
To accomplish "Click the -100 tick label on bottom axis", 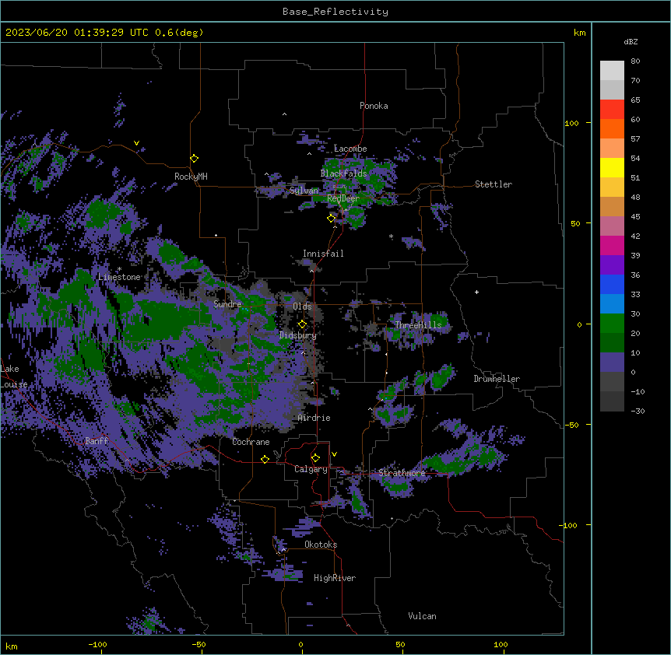I will pos(97,644).
